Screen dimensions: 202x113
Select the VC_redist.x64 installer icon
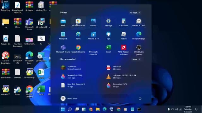point(41,23)
